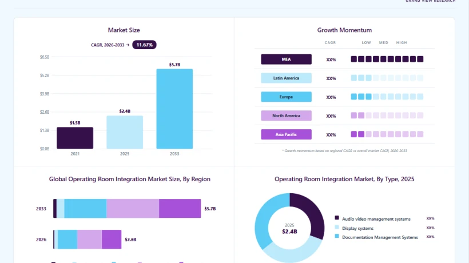Click the '$2.6B' label beside the 2026 bar
Viewport: 469px width, 263px height.
pos(130,240)
